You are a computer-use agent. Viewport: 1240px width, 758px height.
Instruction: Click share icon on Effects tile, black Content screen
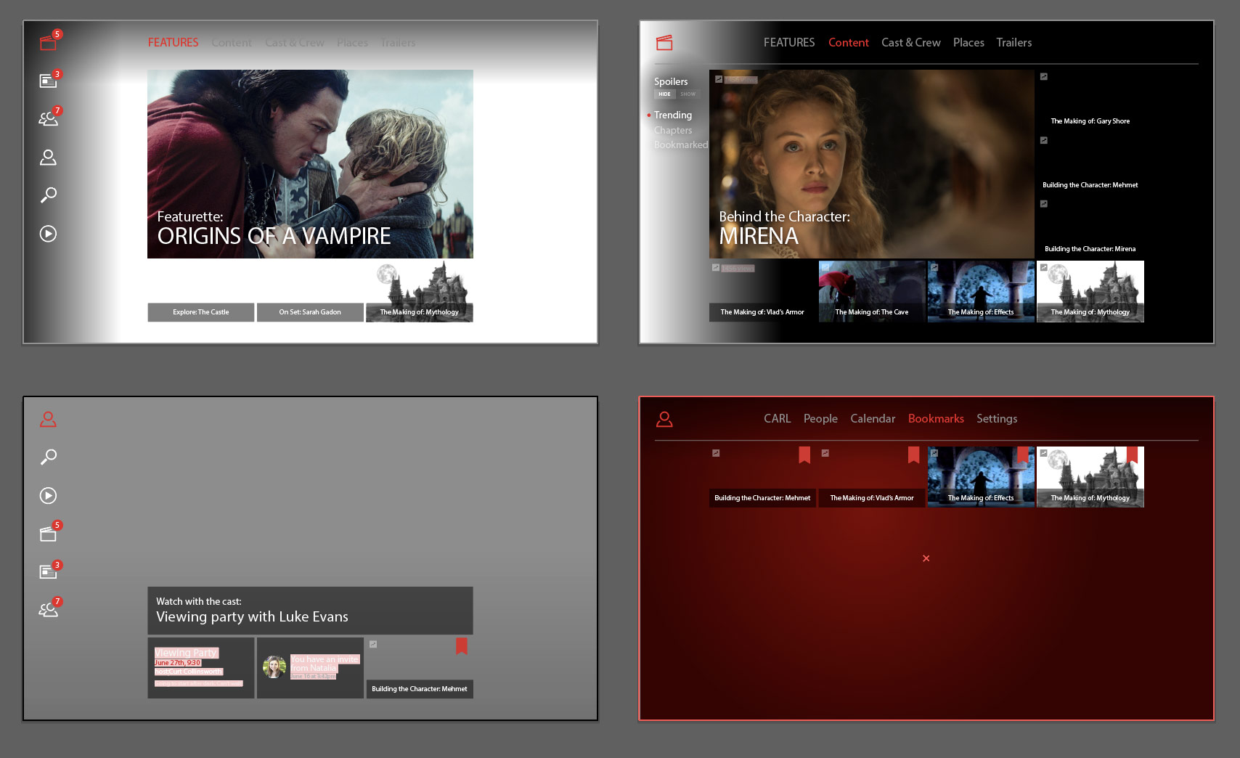click(934, 268)
